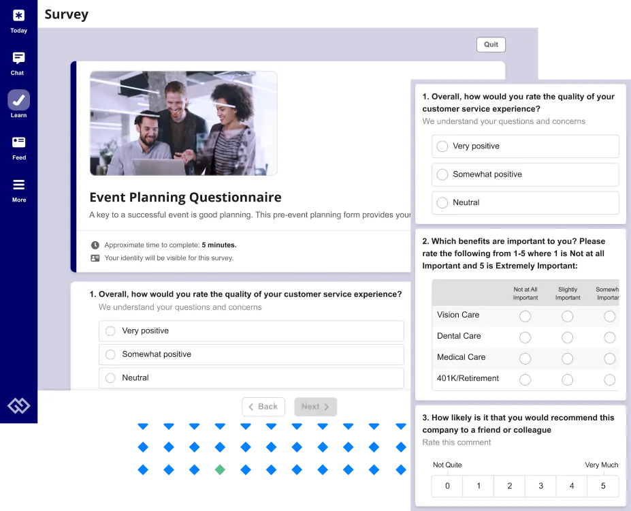Rate Dental Care as Slightly Important
This screenshot has width=631, height=511.
[x=568, y=337]
